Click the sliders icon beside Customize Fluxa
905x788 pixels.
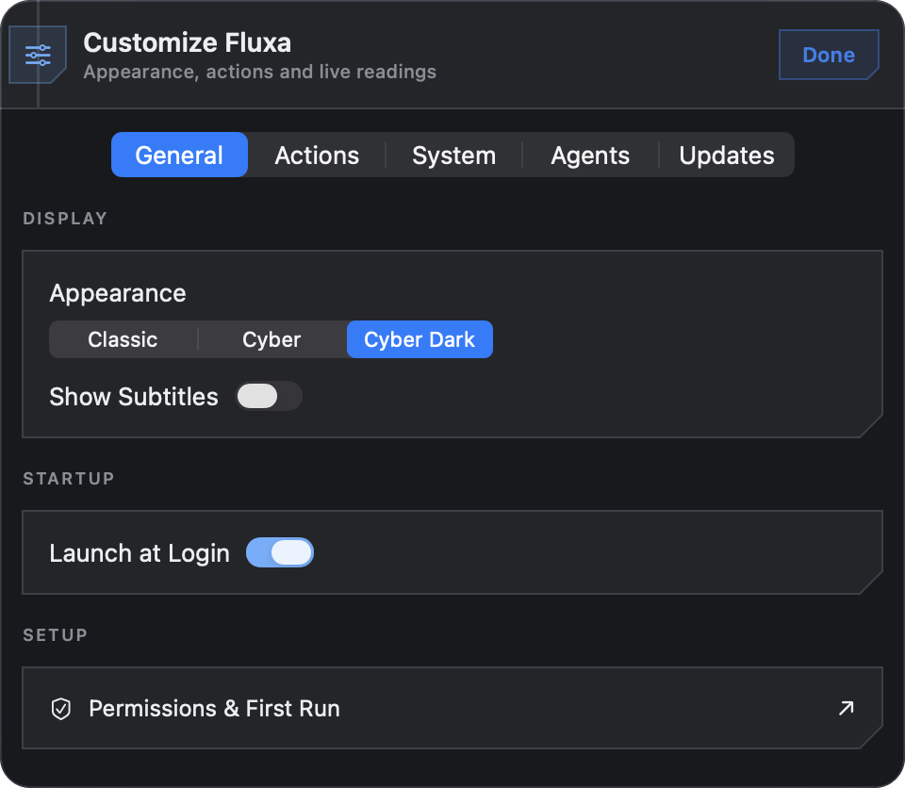[38, 55]
